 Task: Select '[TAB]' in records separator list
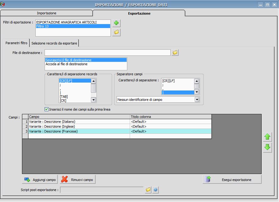(75, 97)
